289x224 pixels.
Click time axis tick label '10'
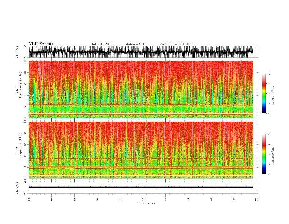point(257,199)
